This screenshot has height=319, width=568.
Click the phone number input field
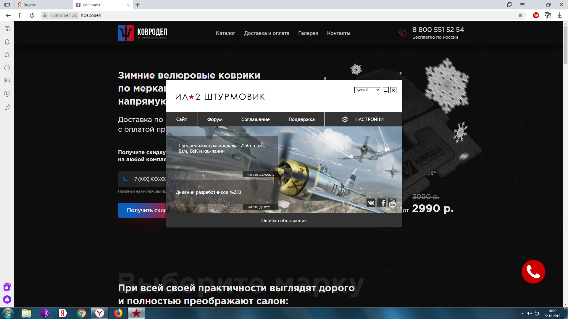pos(145,179)
